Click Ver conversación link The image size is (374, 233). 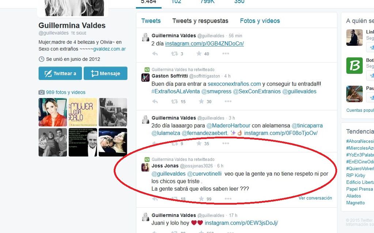tap(315, 198)
